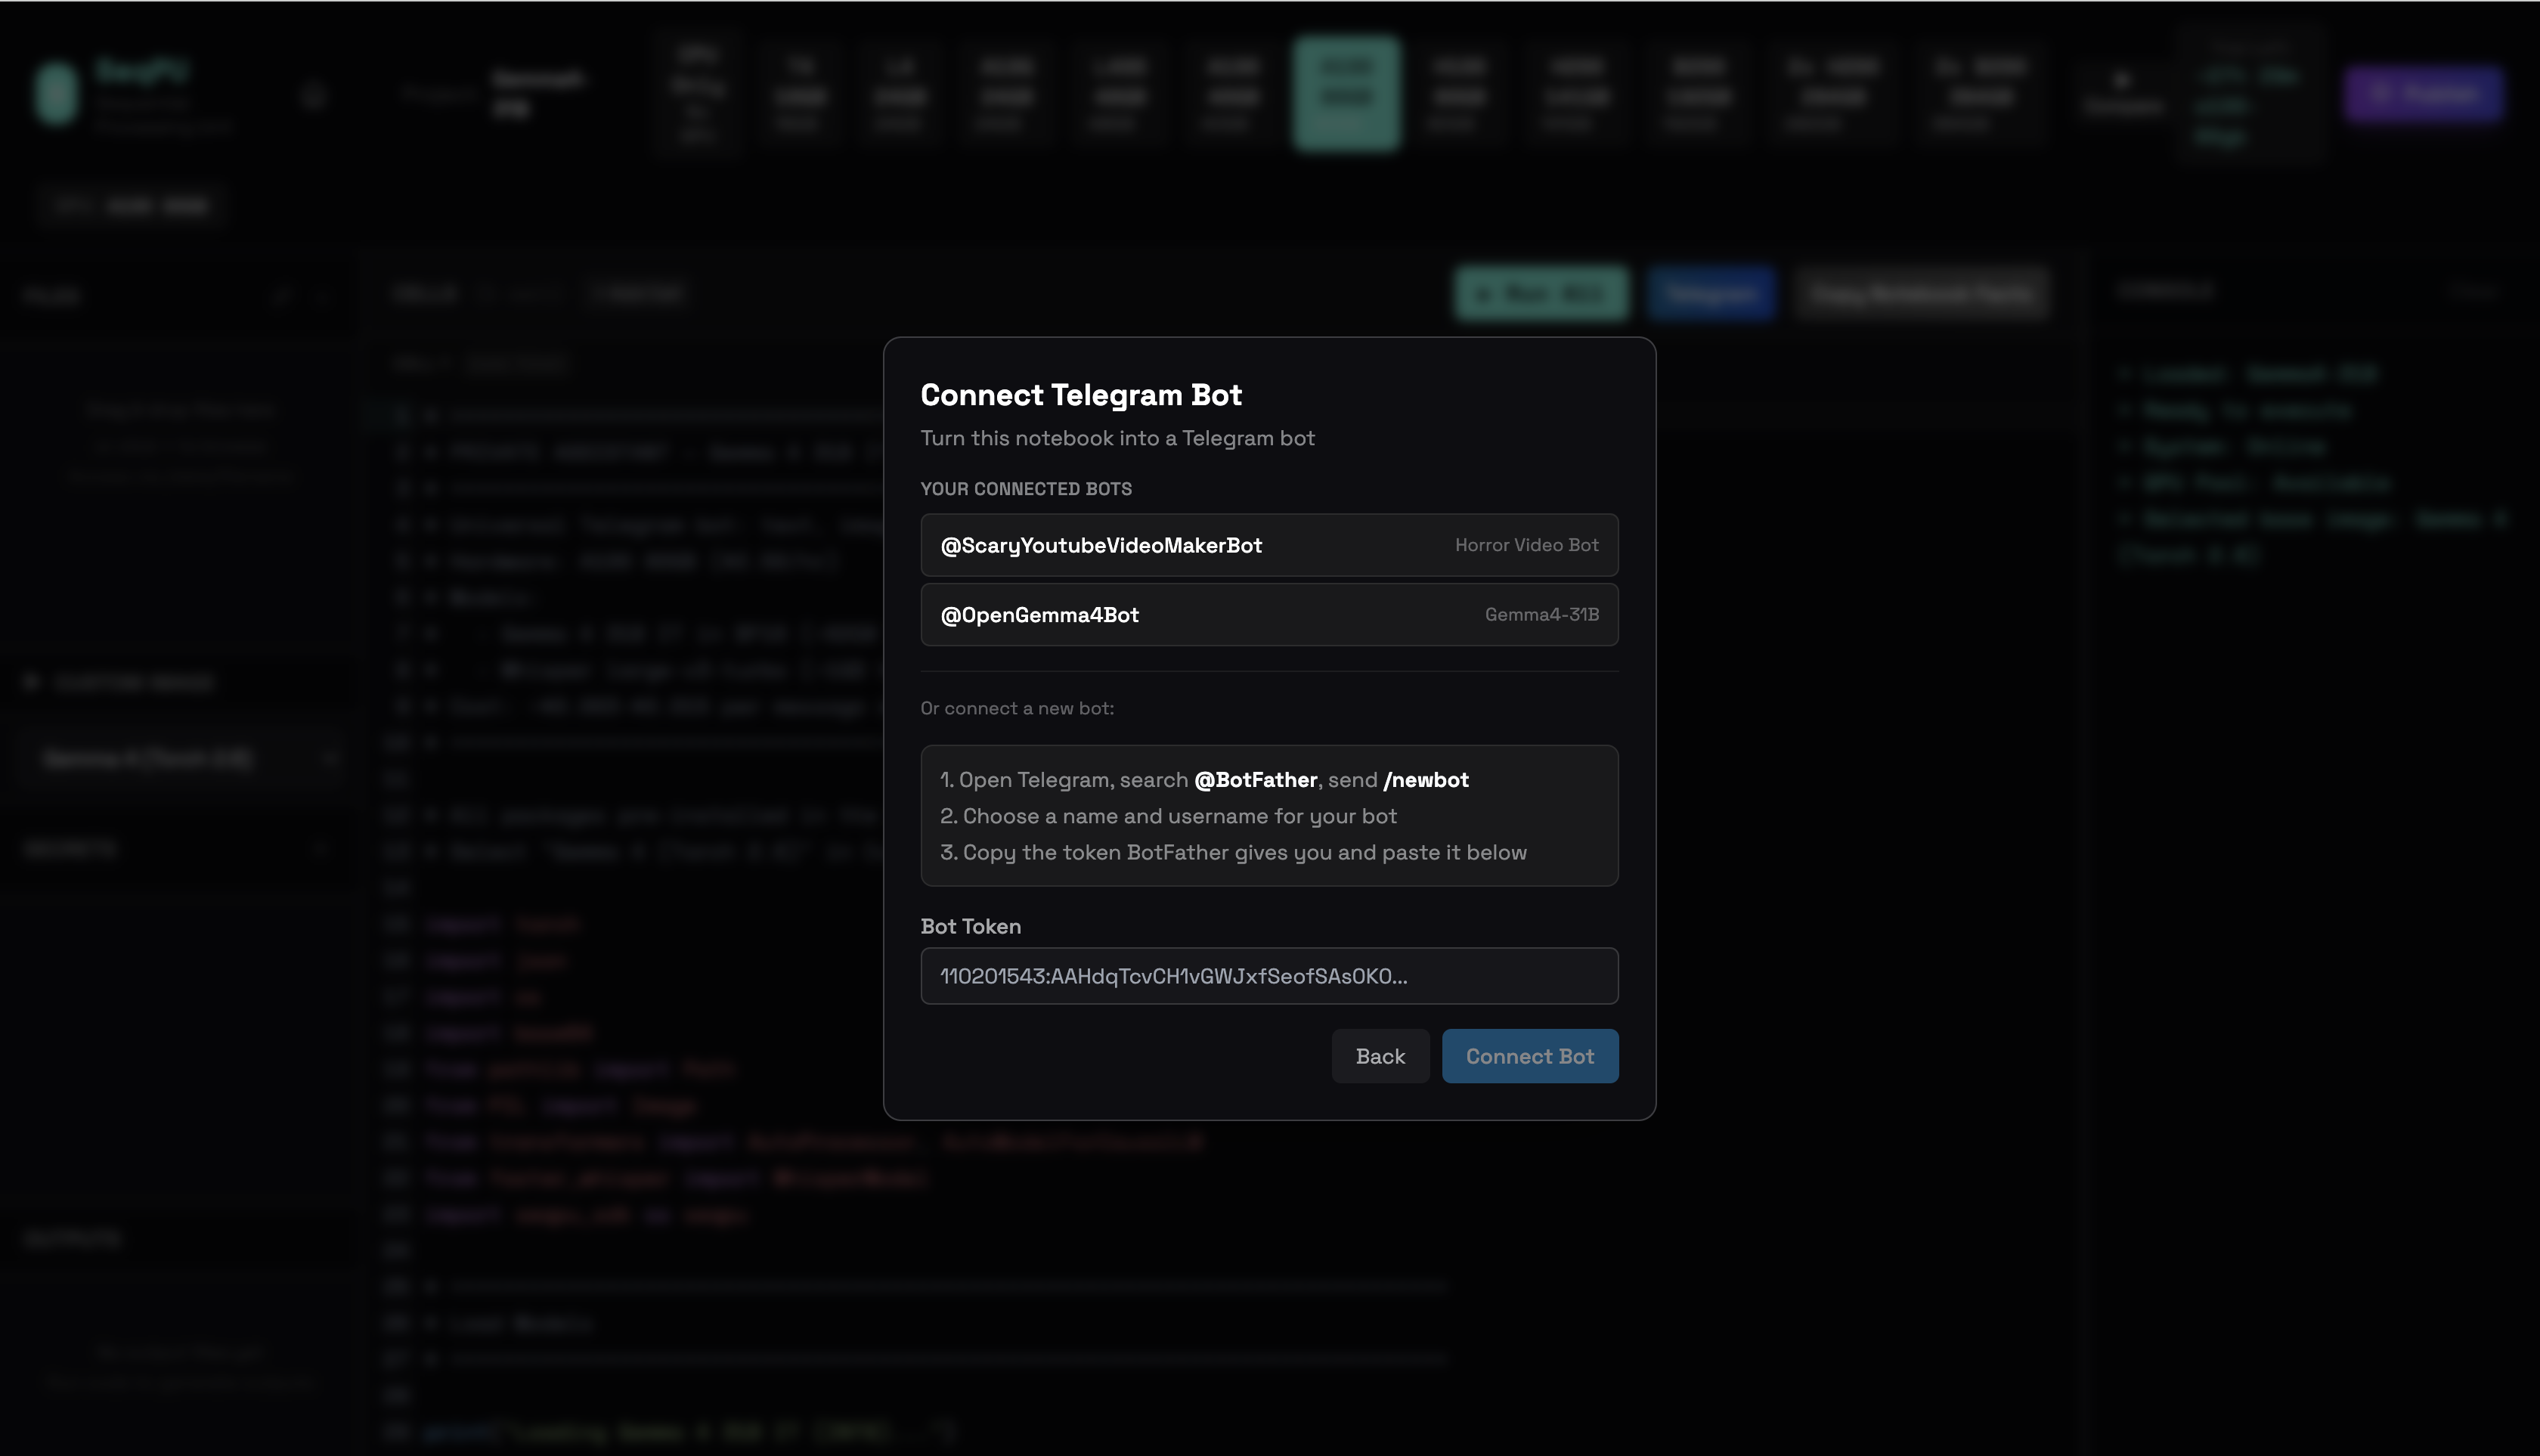
Task: Select the @OpenGemma4Bot connected bot
Action: coord(1269,615)
